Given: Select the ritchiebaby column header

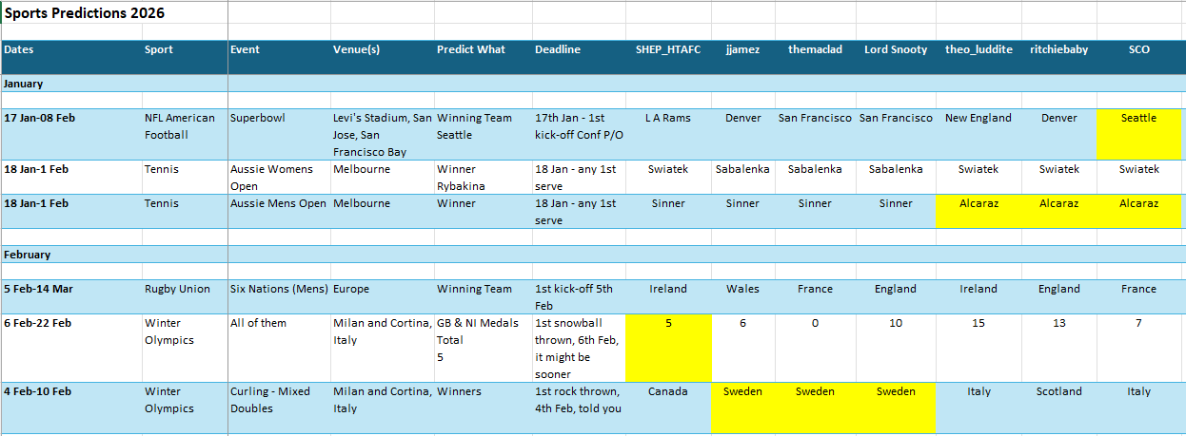Looking at the screenshot, I should point(1058,56).
